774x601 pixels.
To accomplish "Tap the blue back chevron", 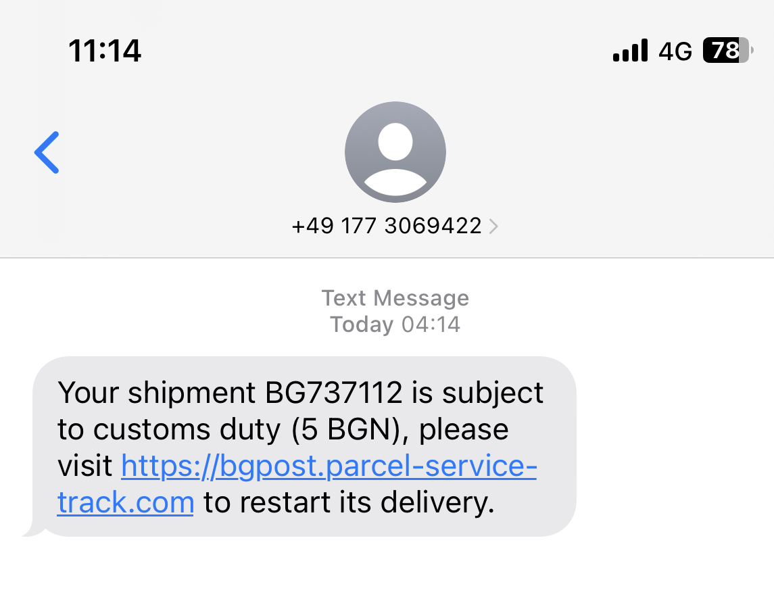I will pos(47,152).
